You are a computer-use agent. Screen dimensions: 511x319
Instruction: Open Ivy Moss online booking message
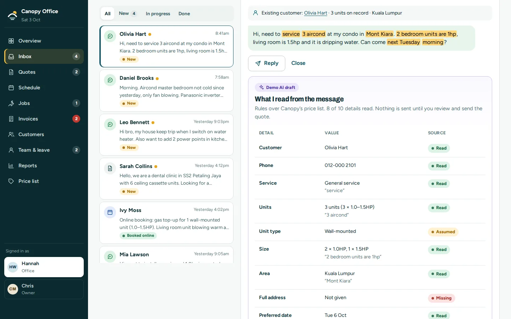(x=166, y=223)
